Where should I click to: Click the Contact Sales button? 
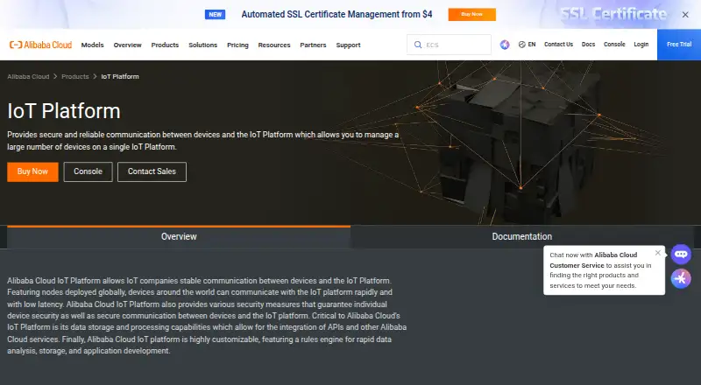coord(152,171)
